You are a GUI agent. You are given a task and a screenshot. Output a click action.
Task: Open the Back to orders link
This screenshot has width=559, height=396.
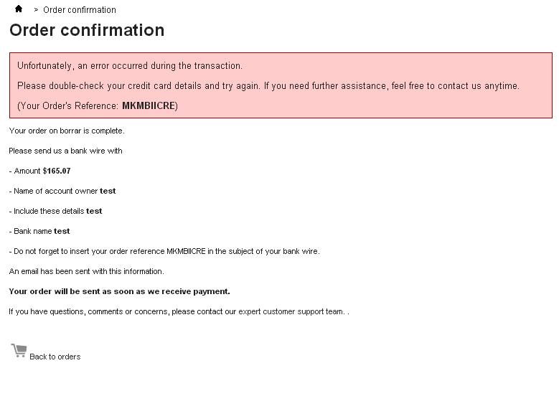(x=55, y=357)
